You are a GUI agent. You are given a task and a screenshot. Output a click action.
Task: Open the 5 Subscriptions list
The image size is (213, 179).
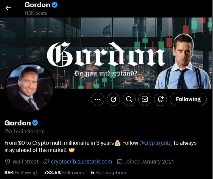pos(109,172)
